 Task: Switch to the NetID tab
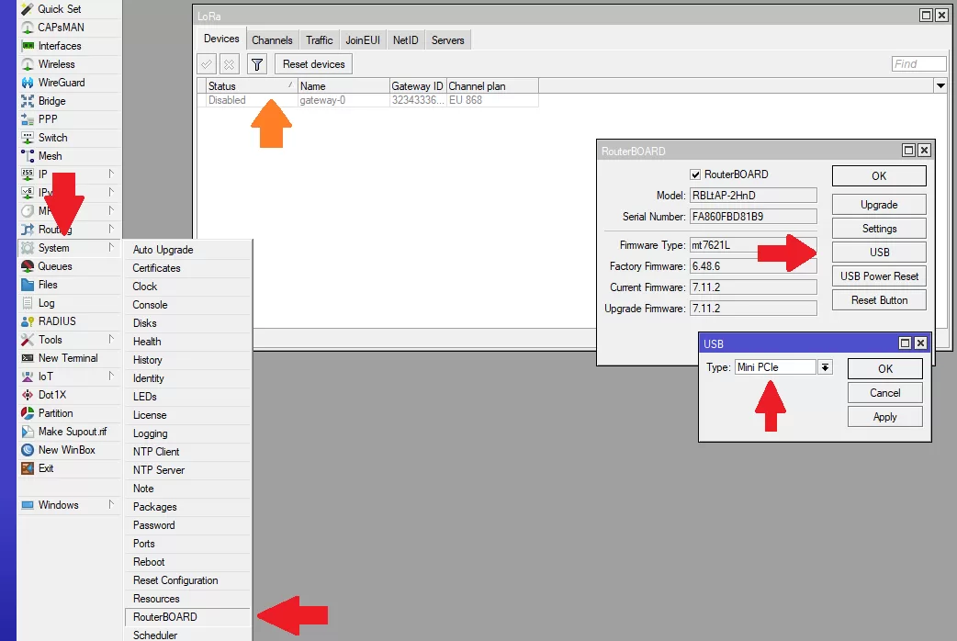click(405, 40)
